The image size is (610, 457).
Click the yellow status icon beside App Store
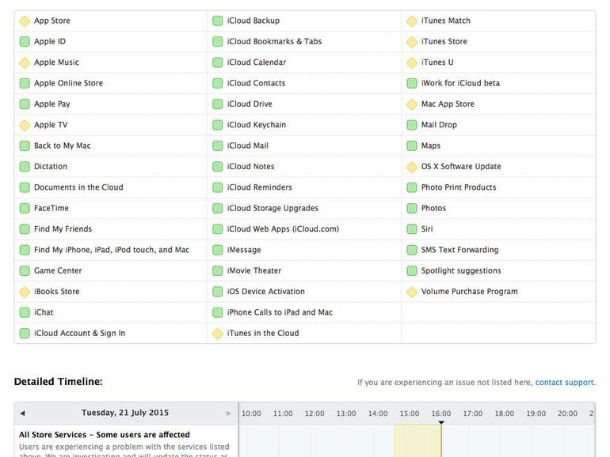tap(25, 21)
